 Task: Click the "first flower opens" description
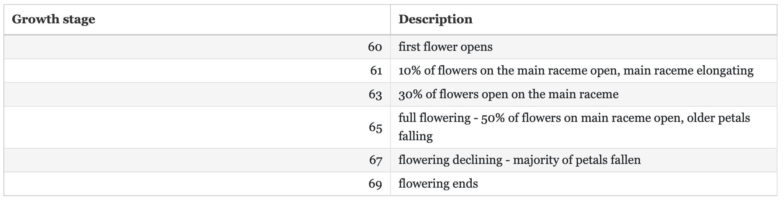445,47
